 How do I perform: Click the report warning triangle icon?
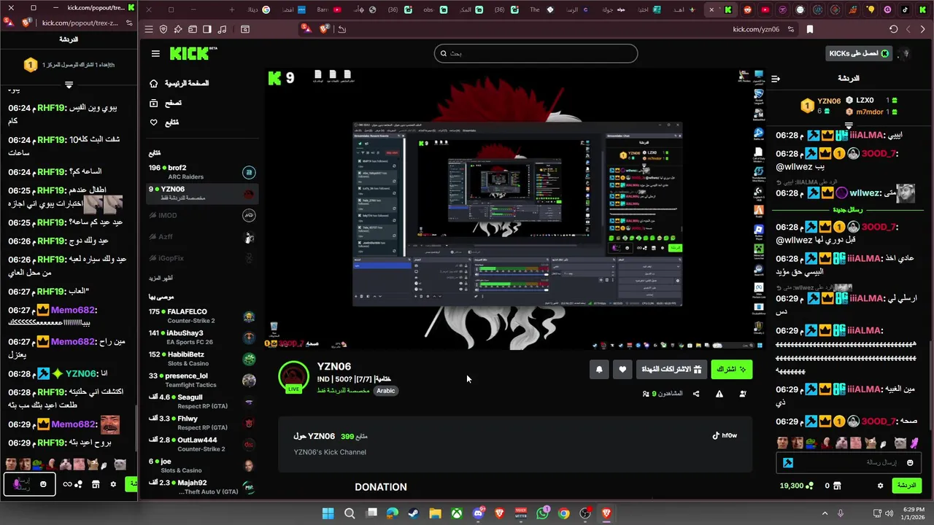click(x=719, y=394)
